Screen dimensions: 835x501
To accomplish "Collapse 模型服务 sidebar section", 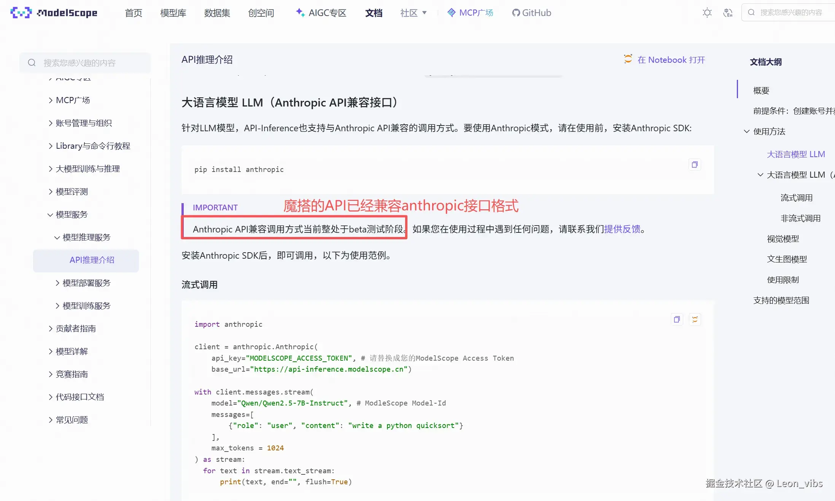I will [x=68, y=214].
